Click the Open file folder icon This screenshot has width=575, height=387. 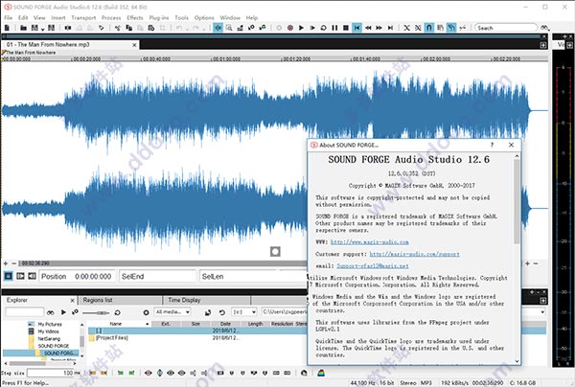(23, 28)
